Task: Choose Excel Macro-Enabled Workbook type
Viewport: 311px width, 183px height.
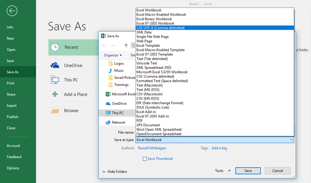Action: click(x=215, y=15)
